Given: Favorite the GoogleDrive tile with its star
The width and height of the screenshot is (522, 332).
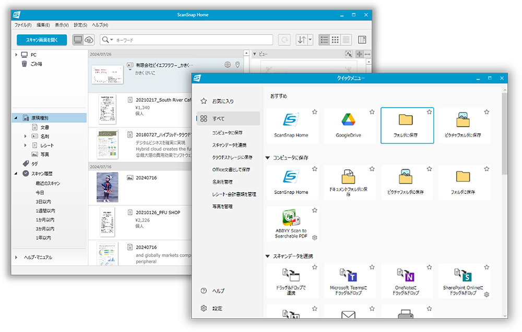Looking at the screenshot, I should pyautogui.click(x=372, y=112).
